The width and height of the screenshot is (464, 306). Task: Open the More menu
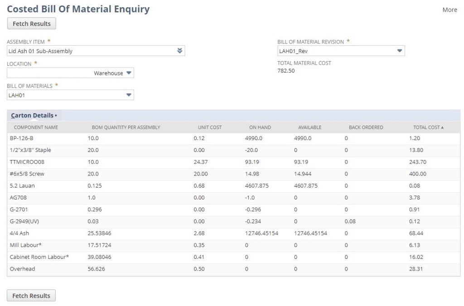tap(449, 10)
